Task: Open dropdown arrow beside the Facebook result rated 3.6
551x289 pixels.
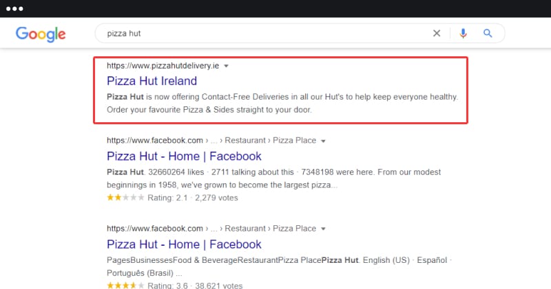Action: (323, 229)
